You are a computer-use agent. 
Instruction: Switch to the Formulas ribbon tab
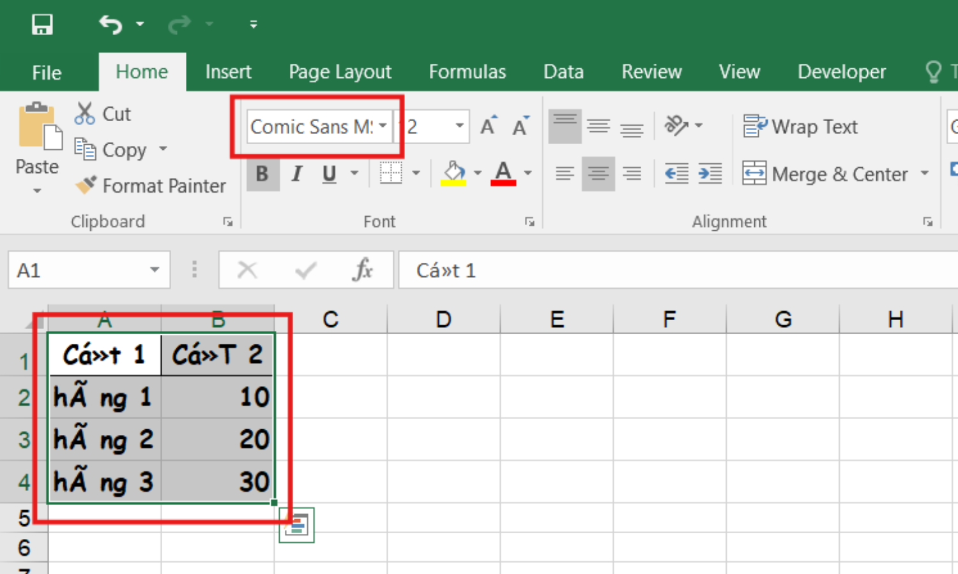coord(468,71)
